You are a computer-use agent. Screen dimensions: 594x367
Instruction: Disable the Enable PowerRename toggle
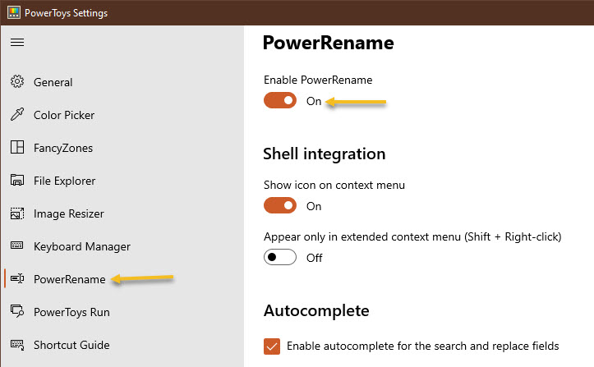click(x=280, y=101)
